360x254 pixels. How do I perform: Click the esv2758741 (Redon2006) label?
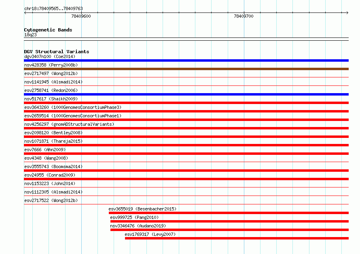pos(51,90)
